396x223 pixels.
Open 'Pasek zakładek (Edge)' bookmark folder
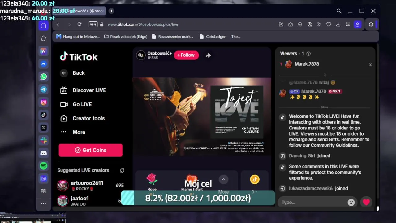click(126, 37)
